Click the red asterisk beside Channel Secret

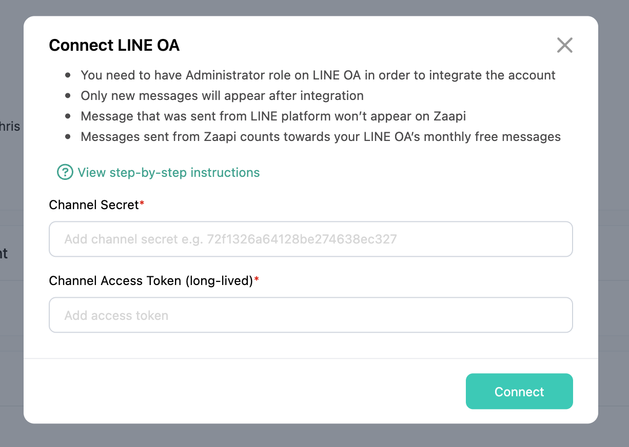(142, 204)
